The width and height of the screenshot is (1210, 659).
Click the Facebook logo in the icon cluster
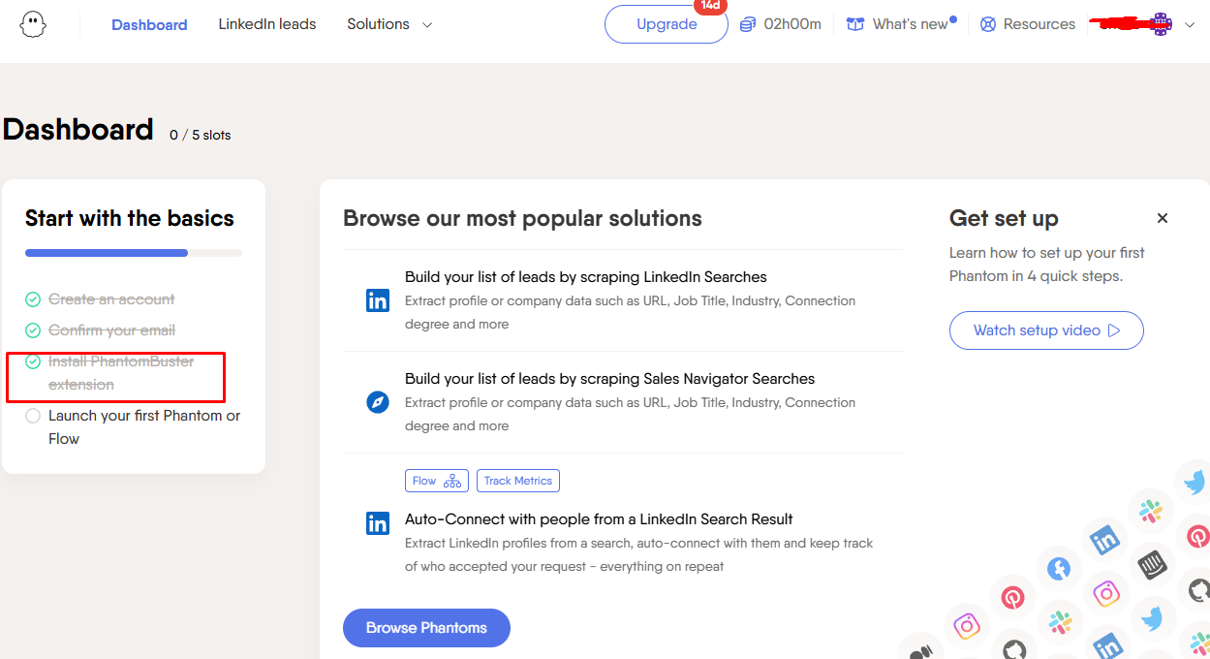tap(1059, 569)
